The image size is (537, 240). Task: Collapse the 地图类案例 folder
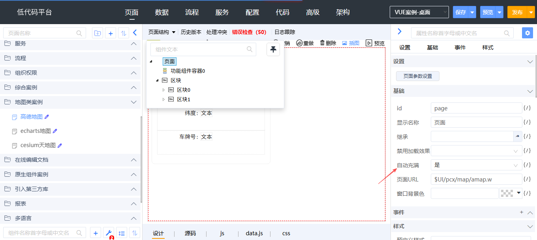click(x=133, y=102)
